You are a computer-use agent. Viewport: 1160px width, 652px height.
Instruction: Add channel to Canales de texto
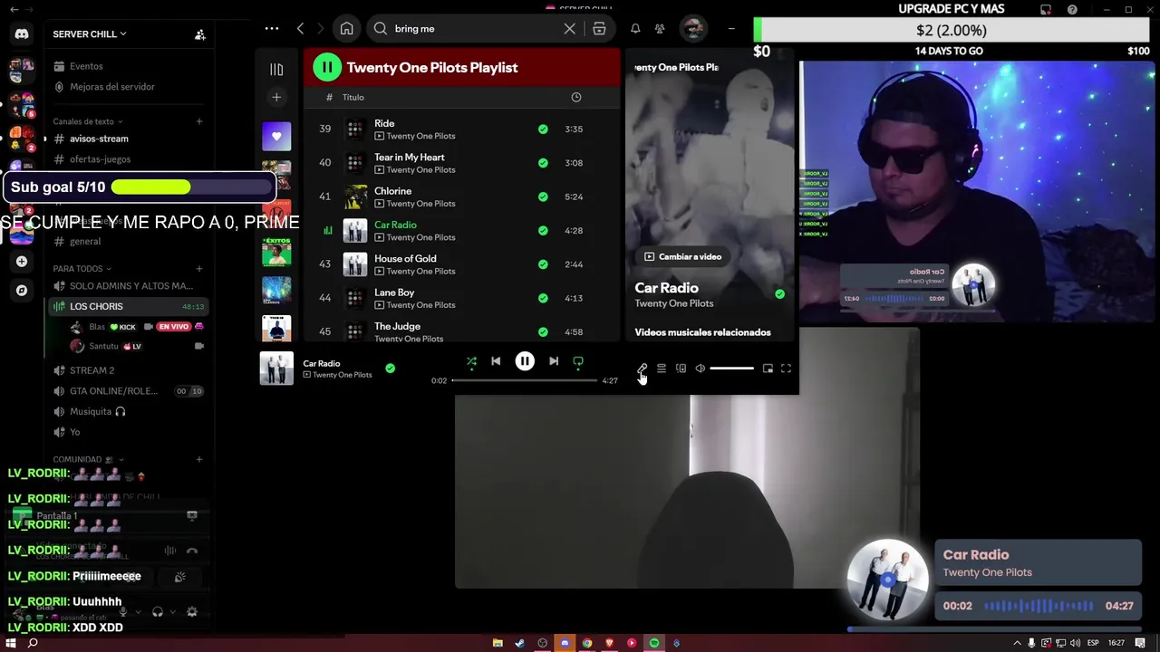[199, 121]
